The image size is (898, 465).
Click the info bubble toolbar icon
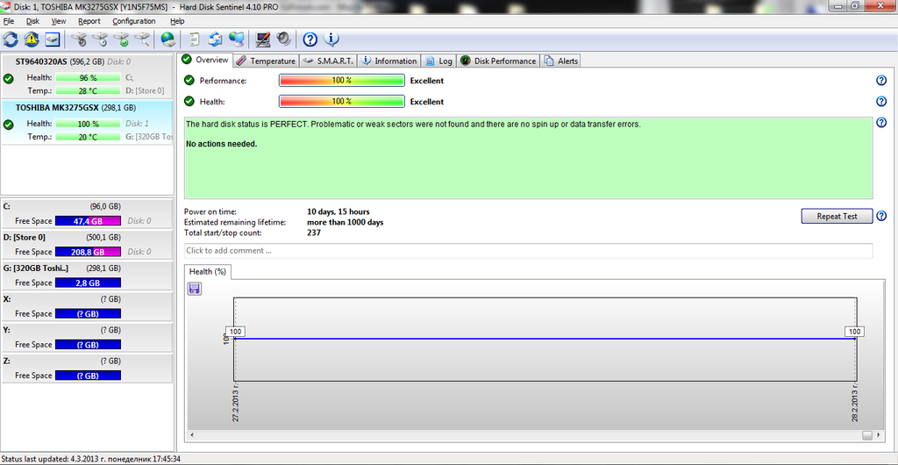tap(331, 39)
